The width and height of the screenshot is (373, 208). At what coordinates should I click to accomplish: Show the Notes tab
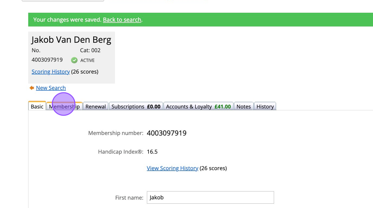[243, 107]
